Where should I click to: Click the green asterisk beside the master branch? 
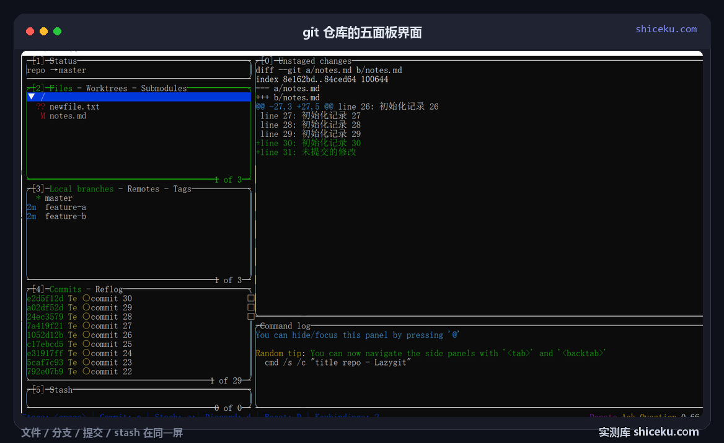(x=38, y=198)
